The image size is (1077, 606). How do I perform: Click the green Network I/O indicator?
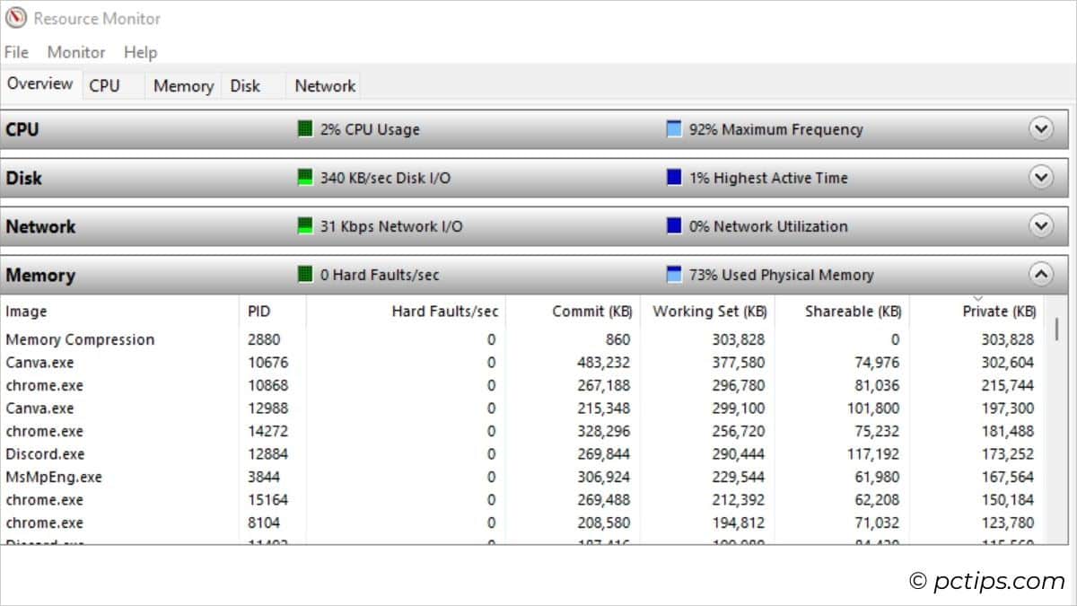pyautogui.click(x=304, y=226)
